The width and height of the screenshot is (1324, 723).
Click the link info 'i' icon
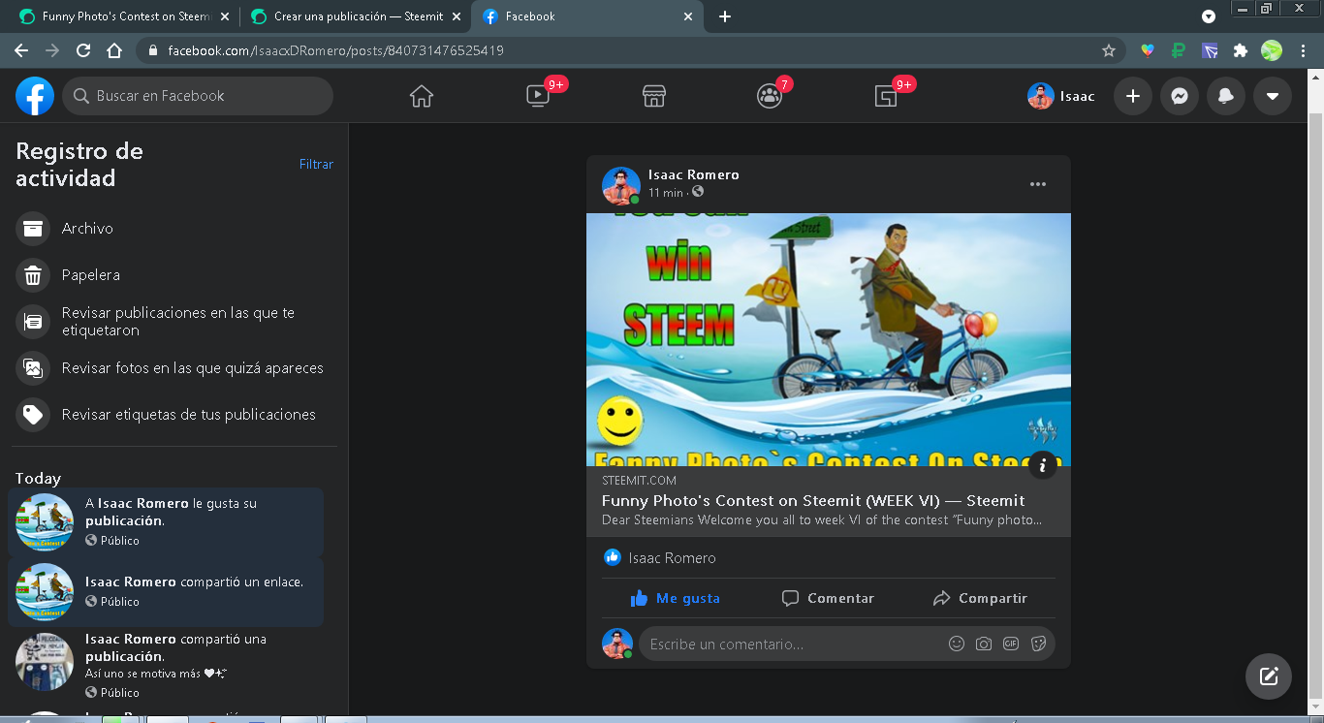(x=1043, y=465)
